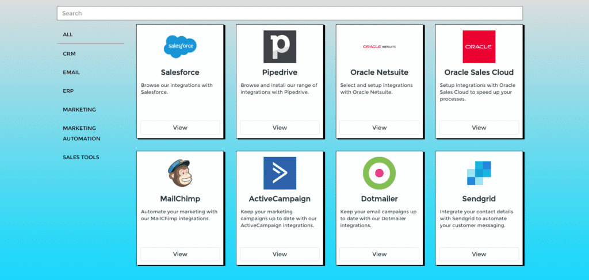Image resolution: width=589 pixels, height=280 pixels.
Task: Click 'Browse our integrations with Salesforce' text
Action: pos(177,89)
